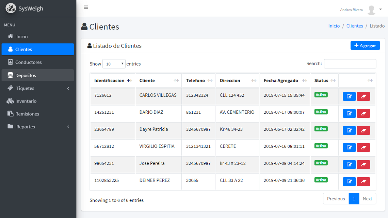Click the hamburger menu toggle icon
Image resolution: width=388 pixels, height=218 pixels.
(x=86, y=7)
